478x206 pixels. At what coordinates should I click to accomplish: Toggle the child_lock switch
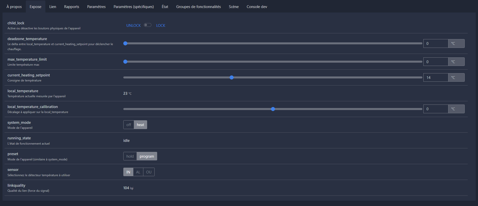[x=148, y=25]
